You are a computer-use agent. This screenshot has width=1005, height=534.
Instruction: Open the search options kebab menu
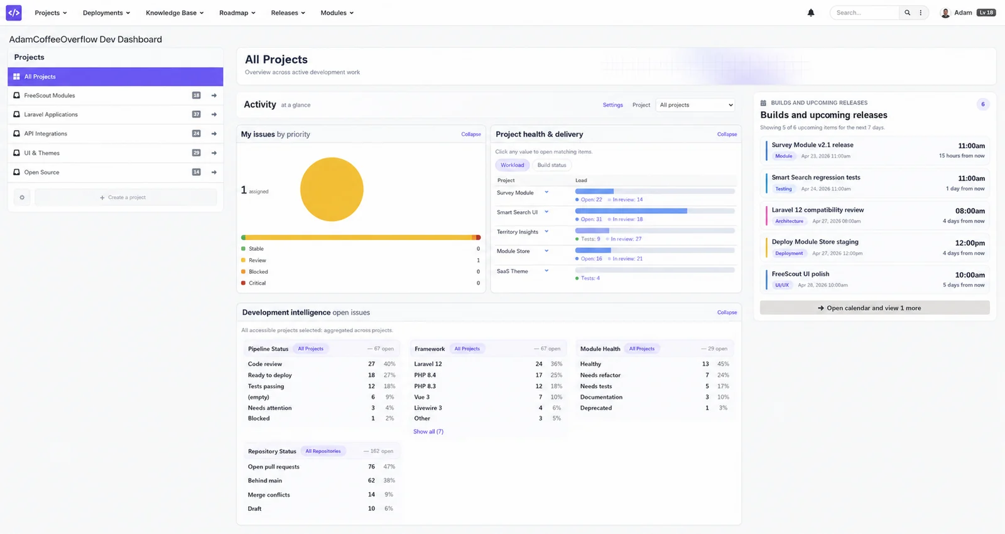[921, 13]
